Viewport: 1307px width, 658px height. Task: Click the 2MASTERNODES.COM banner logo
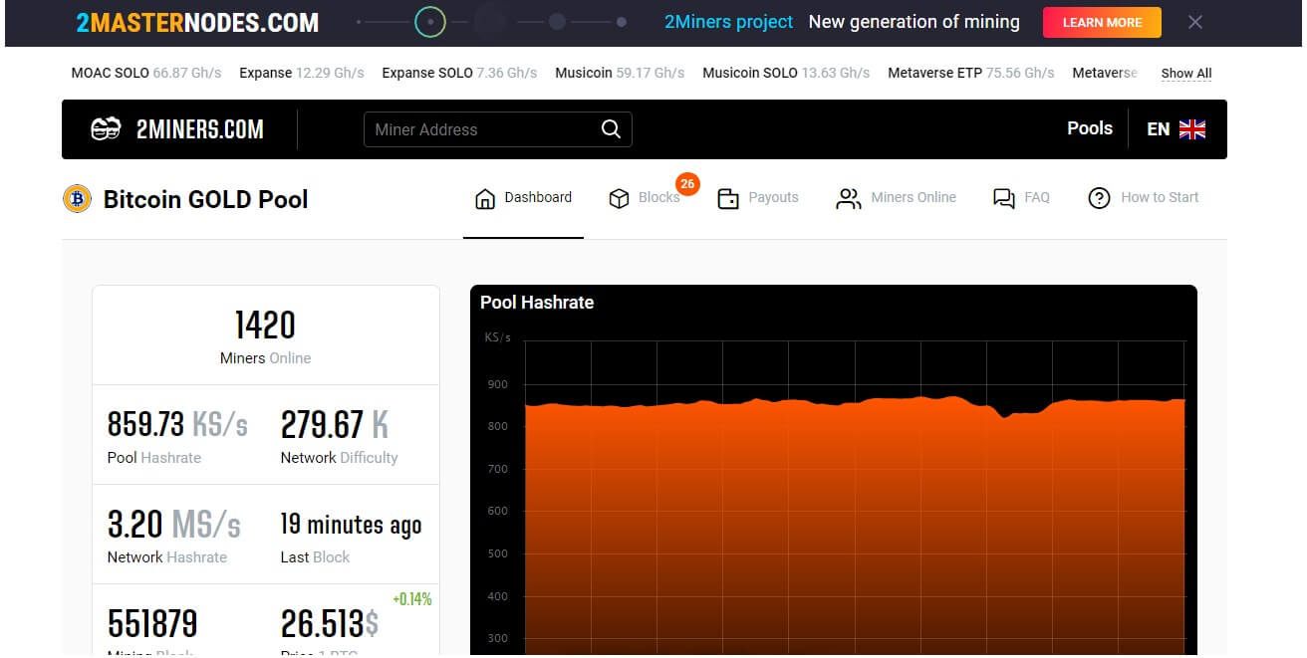click(197, 22)
